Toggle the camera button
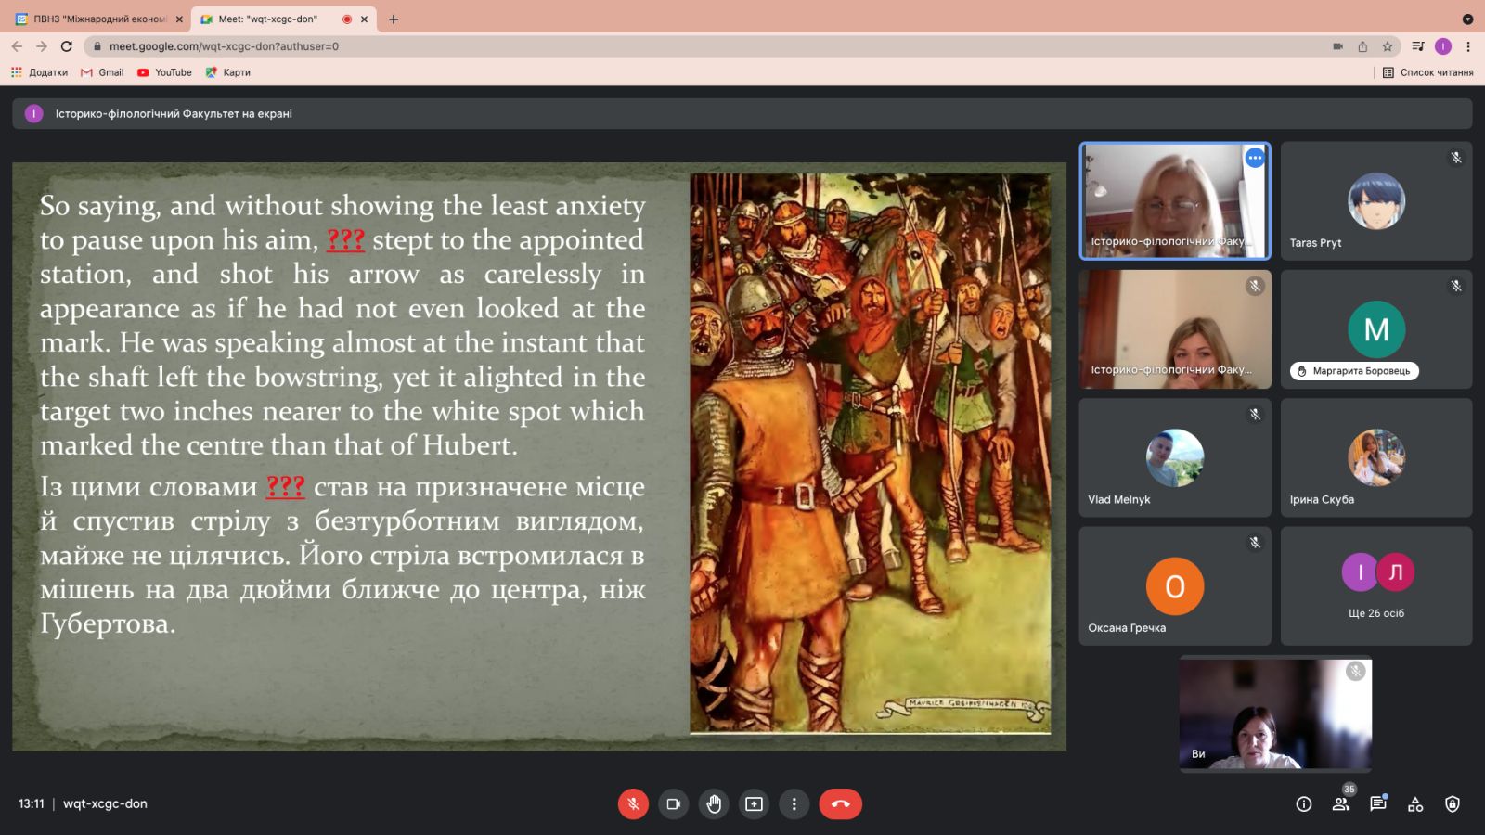This screenshot has width=1485, height=835. point(674,803)
